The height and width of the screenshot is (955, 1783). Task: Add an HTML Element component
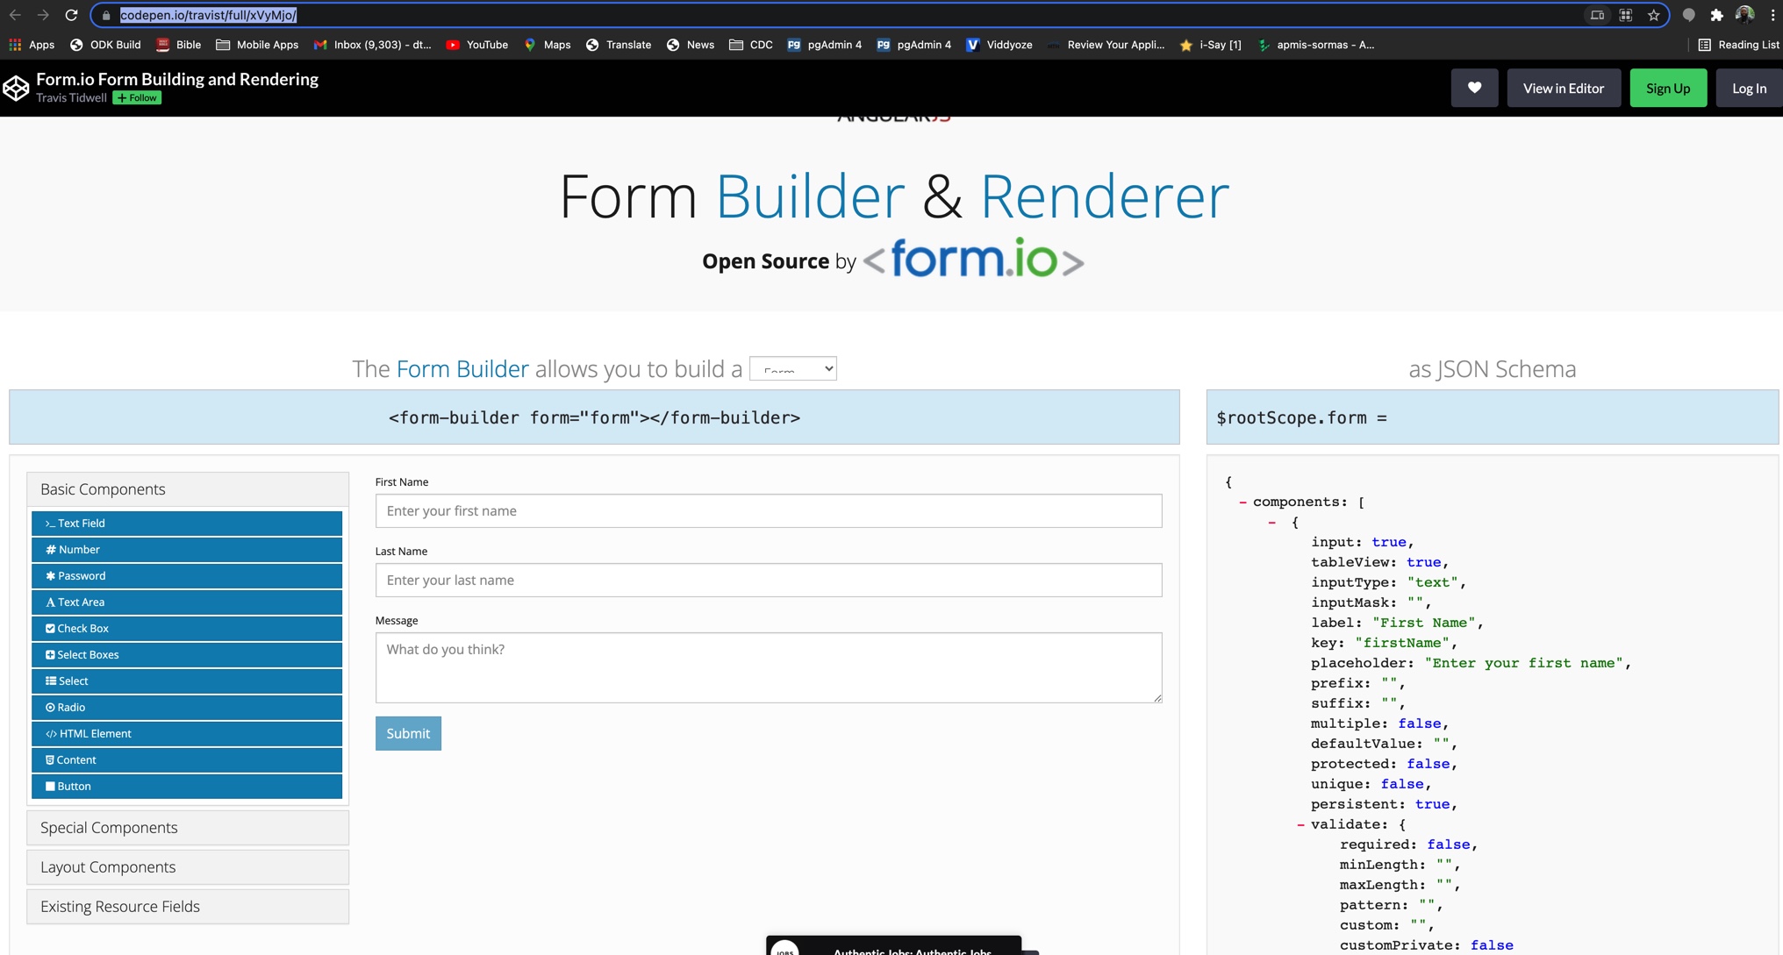point(186,733)
